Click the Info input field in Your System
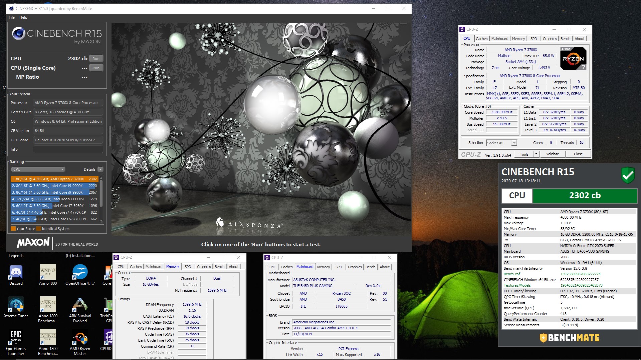641x360 pixels. 68,149
